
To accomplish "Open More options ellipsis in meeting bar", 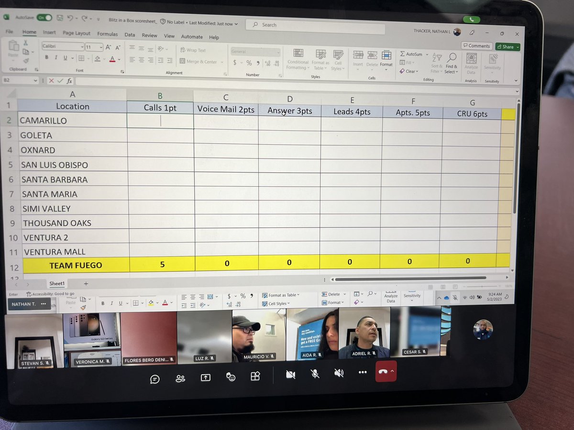I will point(363,372).
